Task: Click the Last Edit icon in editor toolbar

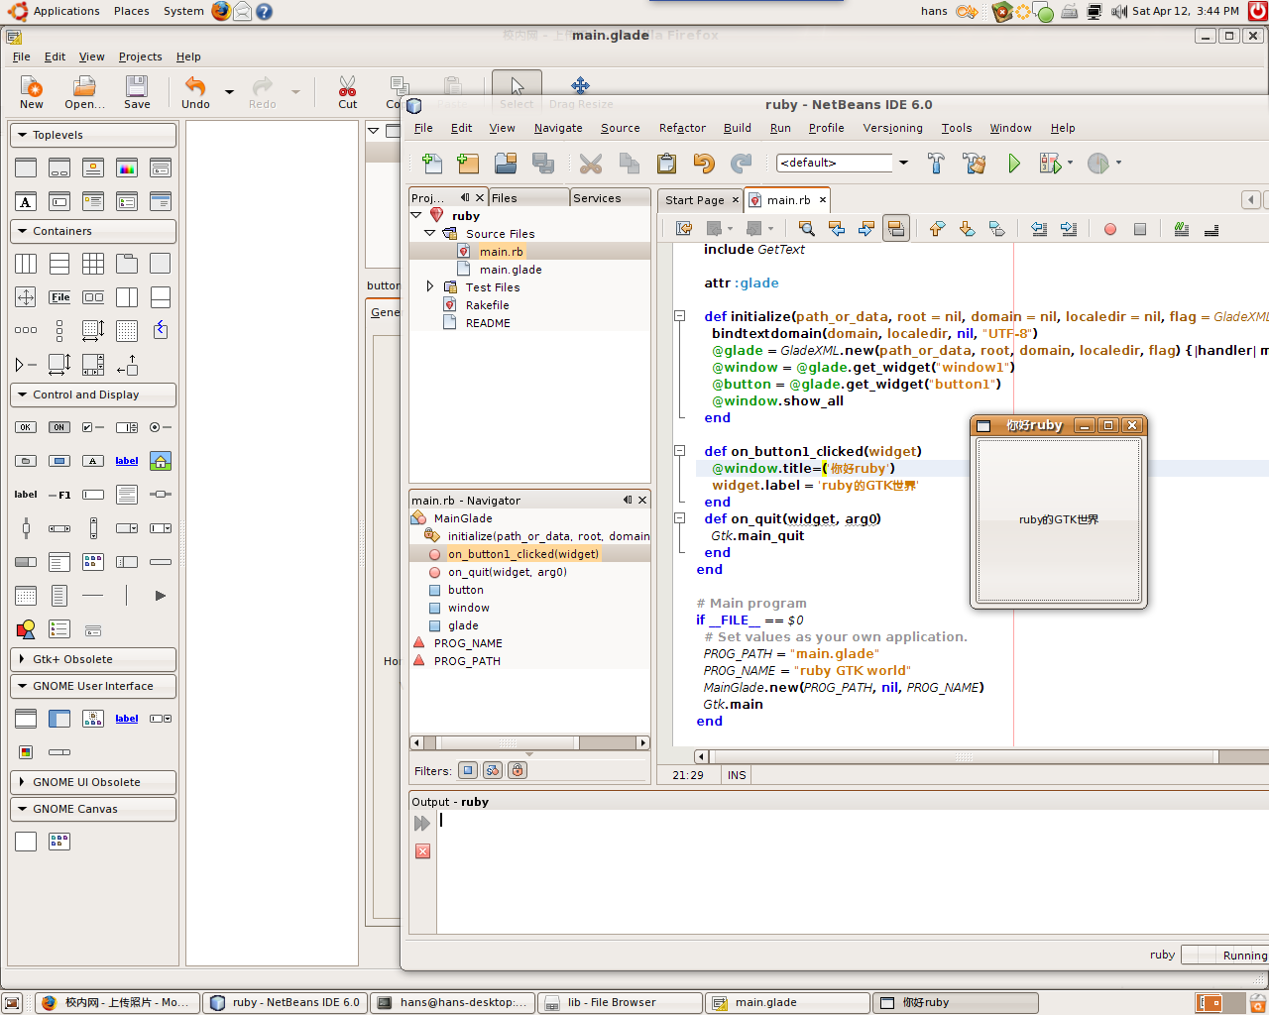Action: coord(684,229)
